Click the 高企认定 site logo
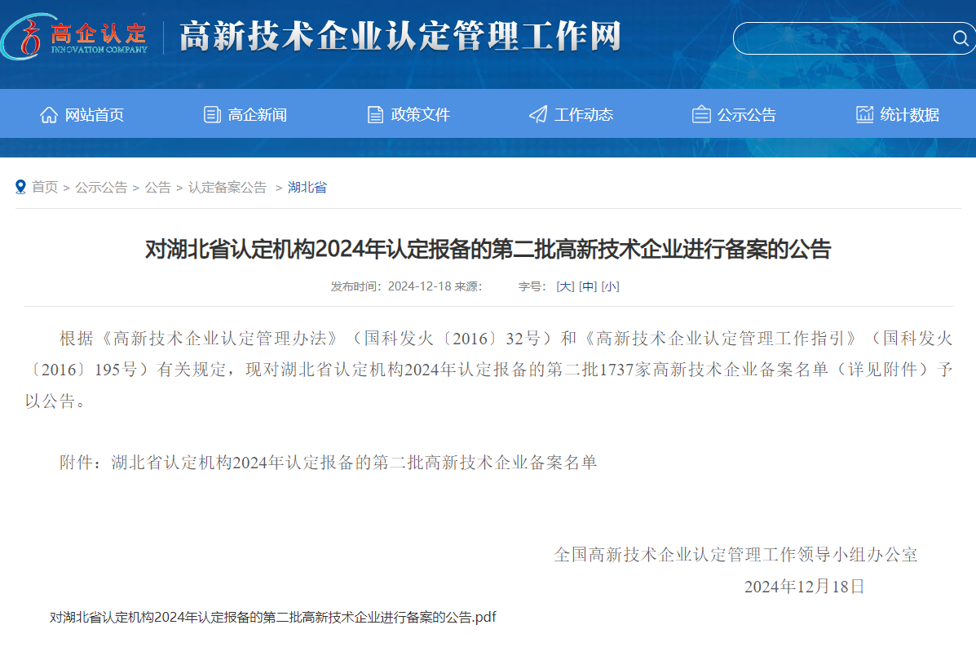 pos(75,38)
